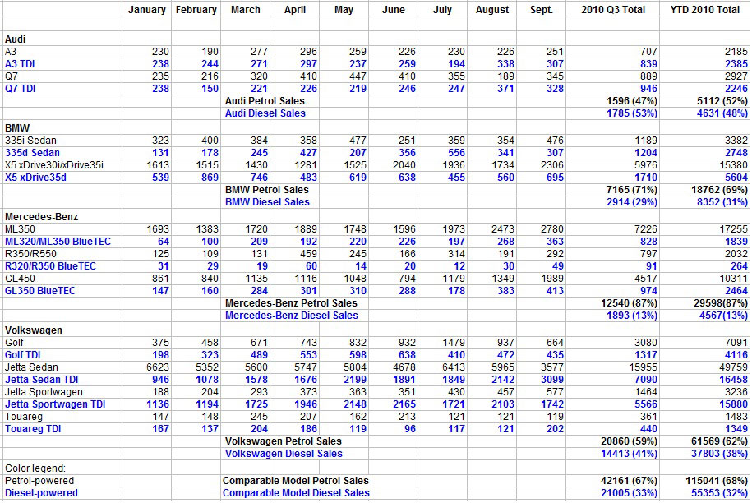Click the BMW Petrol Sales label
Image resolution: width=752 pixels, height=503 pixels.
coord(266,189)
